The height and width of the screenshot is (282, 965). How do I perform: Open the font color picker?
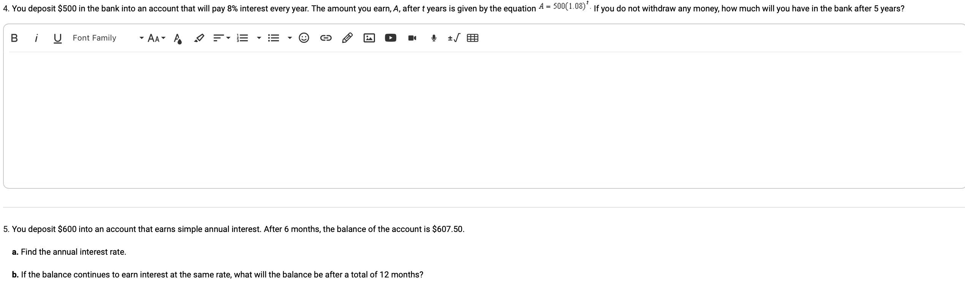pos(177,38)
